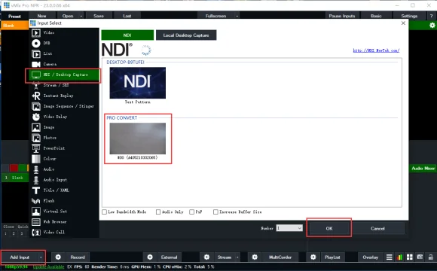Select the PRO CONVERT source thumbnail
The width and height of the screenshot is (437, 271).
(137, 139)
